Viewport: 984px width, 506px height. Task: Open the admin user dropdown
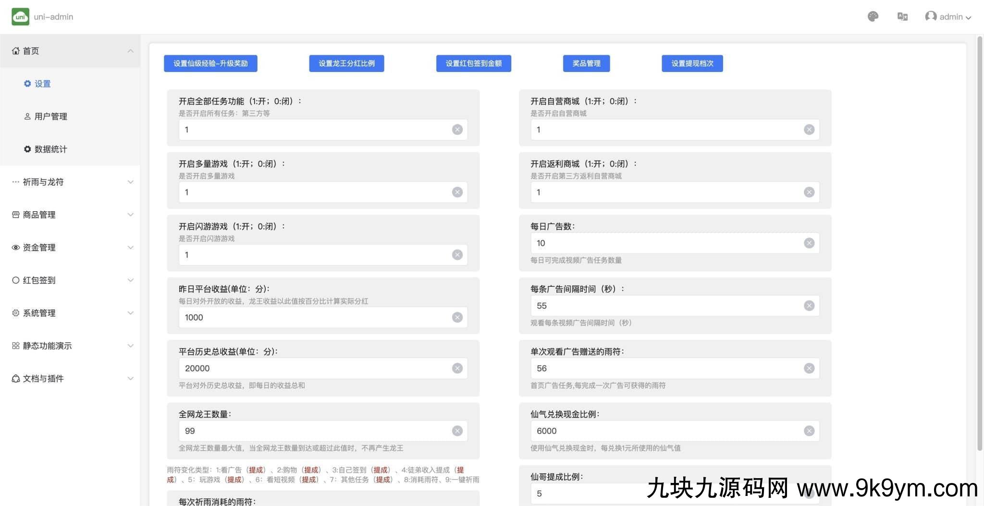[948, 17]
